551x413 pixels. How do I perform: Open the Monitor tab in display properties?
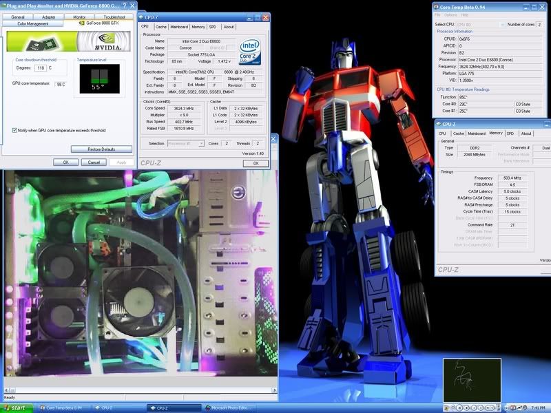[x=79, y=17]
